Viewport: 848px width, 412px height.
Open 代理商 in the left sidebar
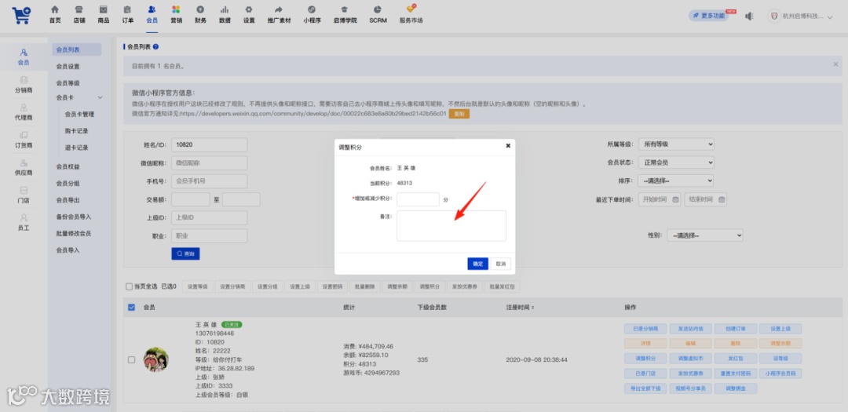(x=24, y=112)
